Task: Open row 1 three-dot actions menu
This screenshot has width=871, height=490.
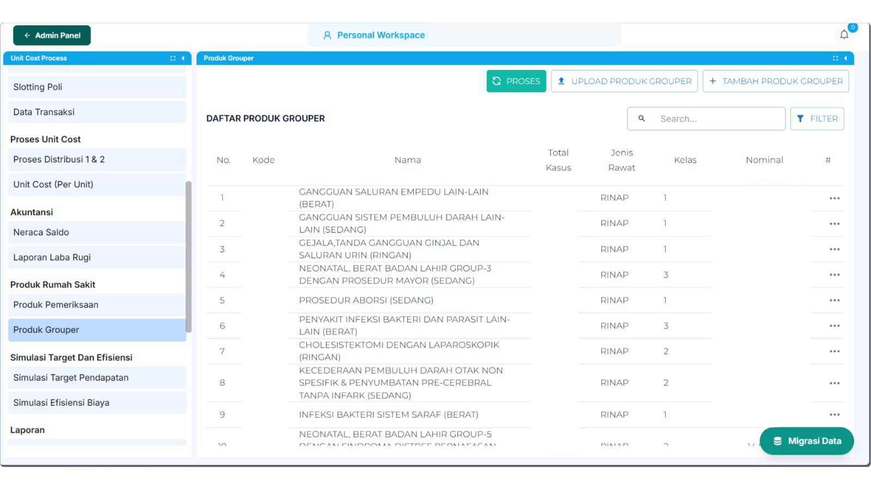Action: [835, 198]
